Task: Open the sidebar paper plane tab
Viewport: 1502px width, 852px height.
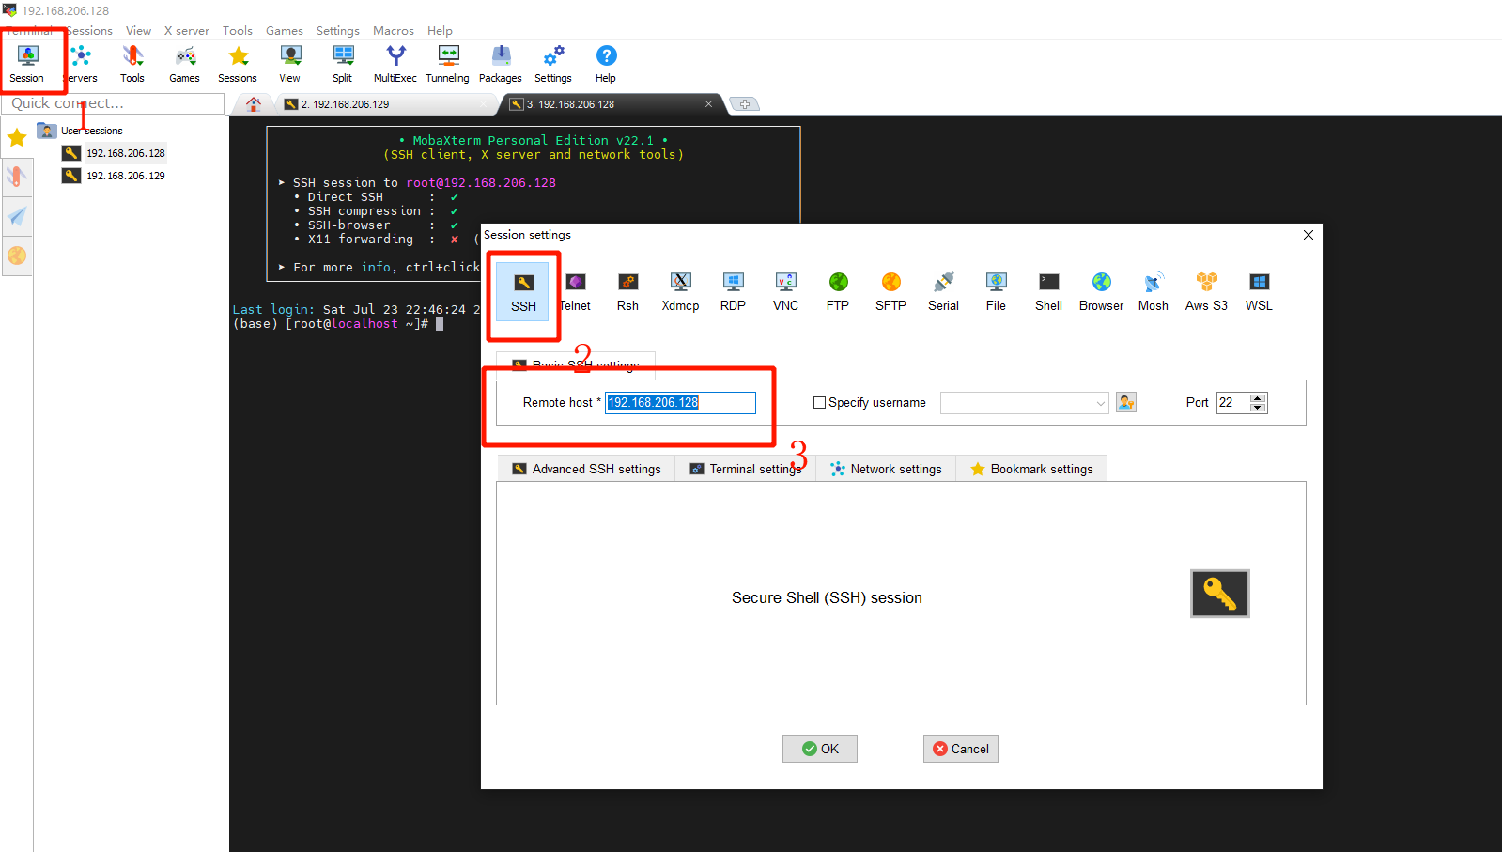Action: (17, 216)
